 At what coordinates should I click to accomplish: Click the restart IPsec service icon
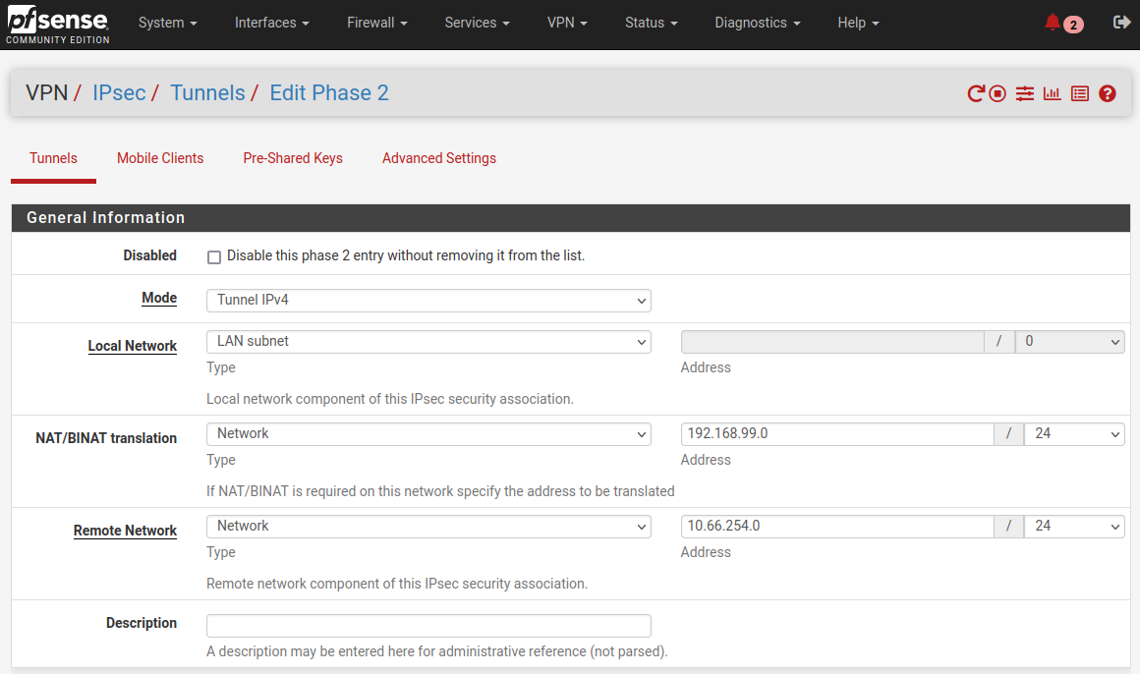[976, 93]
